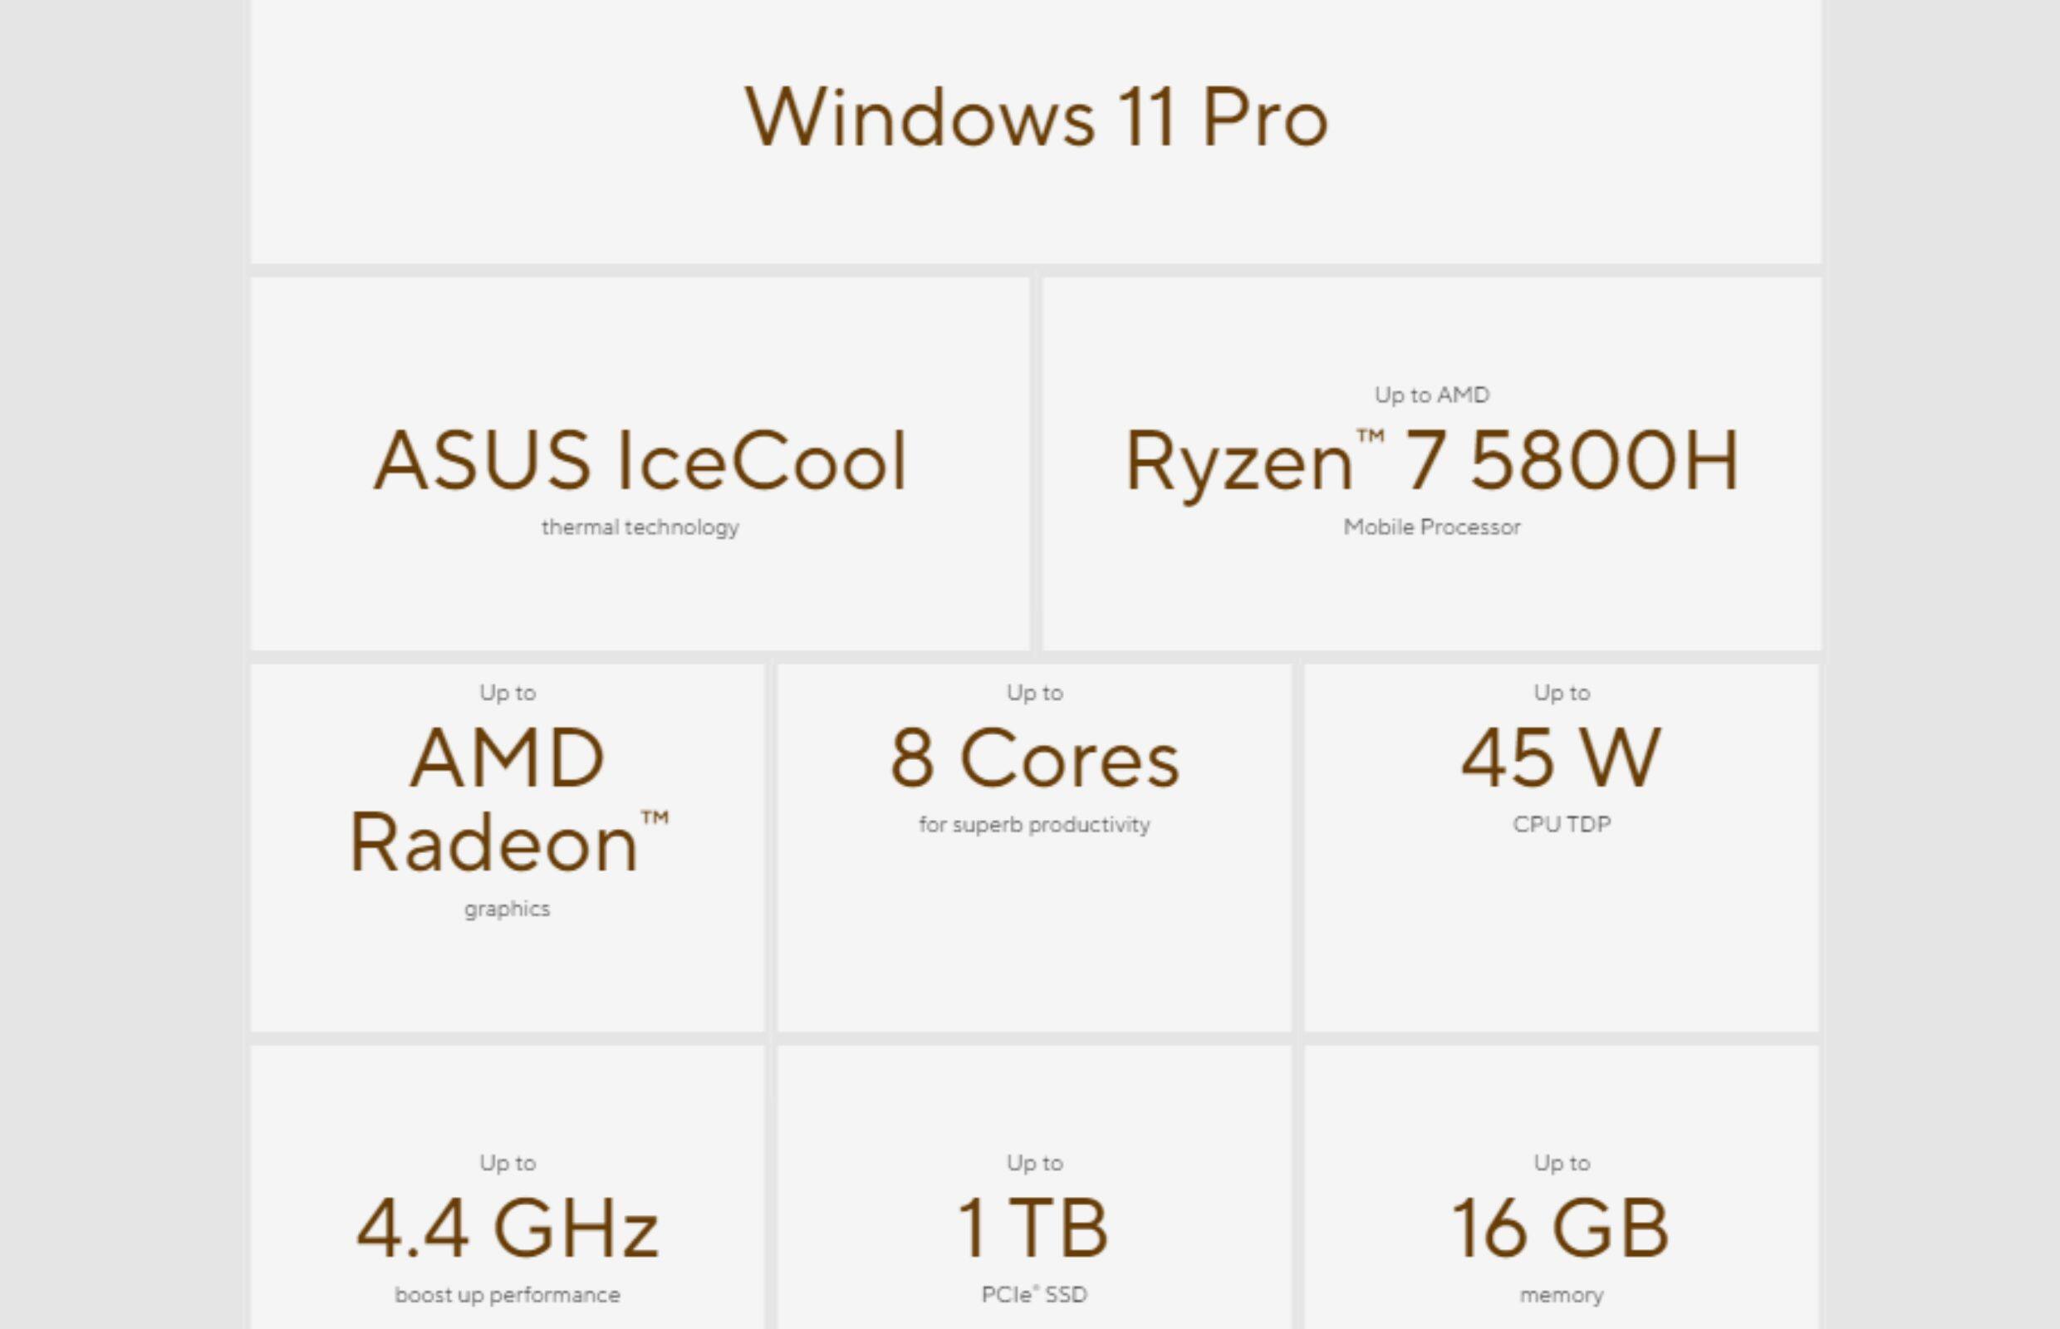
Task: Click the Up to label above 8 Cores
Action: tap(1034, 693)
